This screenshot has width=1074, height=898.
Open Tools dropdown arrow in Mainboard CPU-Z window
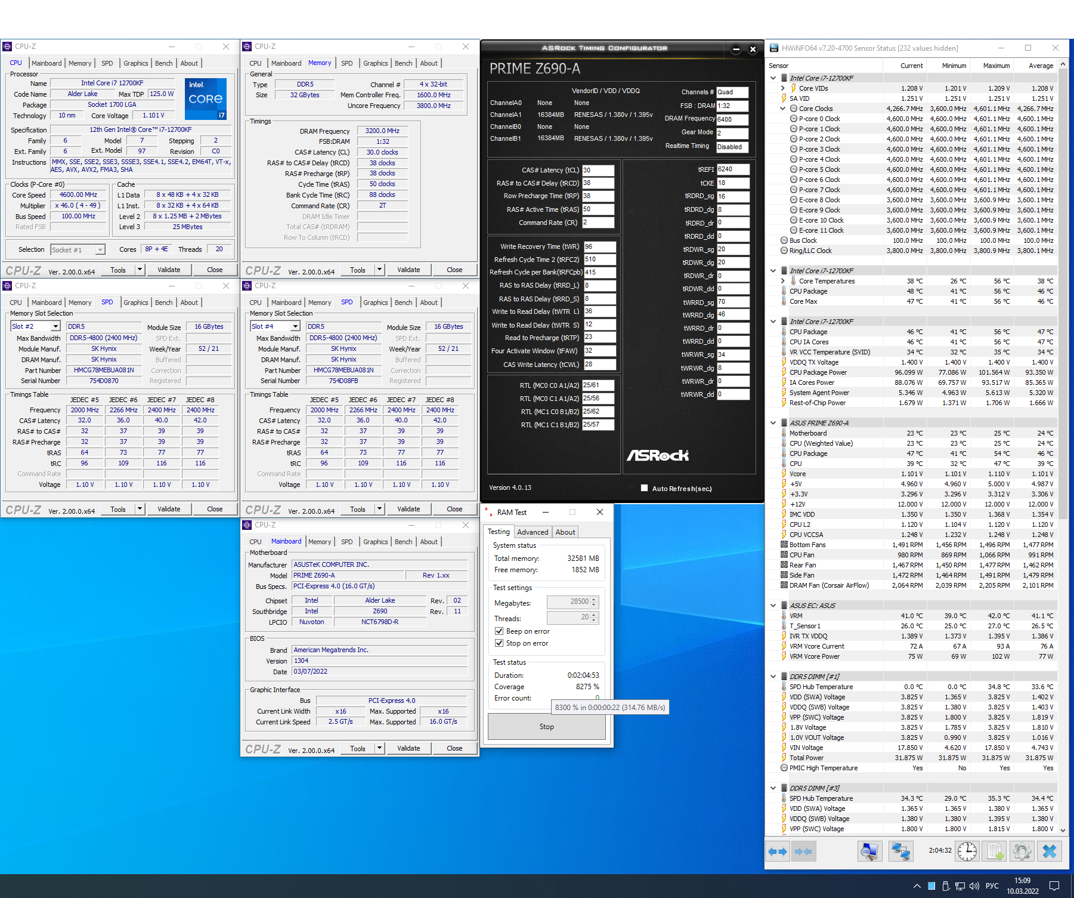[379, 748]
